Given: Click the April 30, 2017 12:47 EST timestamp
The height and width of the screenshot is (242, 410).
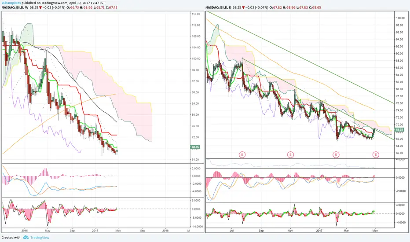Looking at the screenshot, I should click(x=87, y=3).
